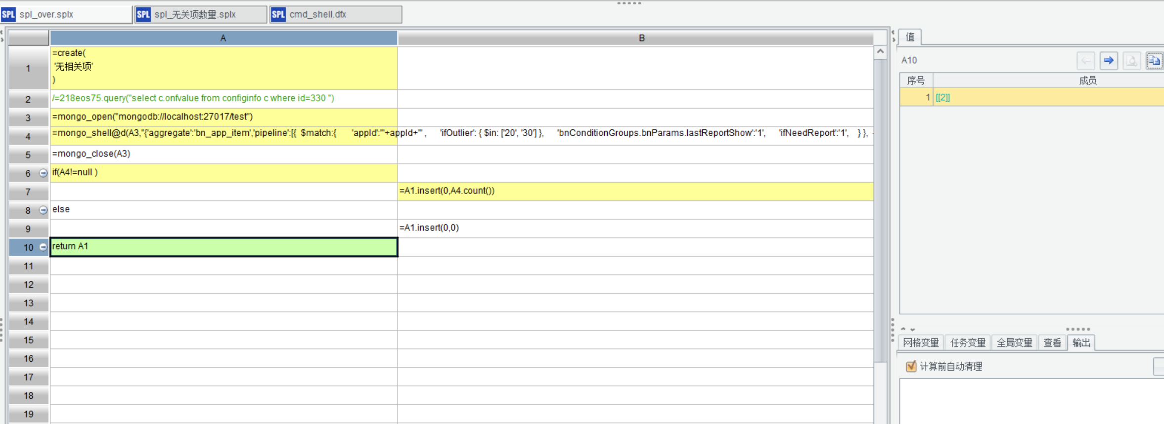This screenshot has width=1164, height=424.
Task: Click the output text area
Action: pyautogui.click(x=1031, y=402)
